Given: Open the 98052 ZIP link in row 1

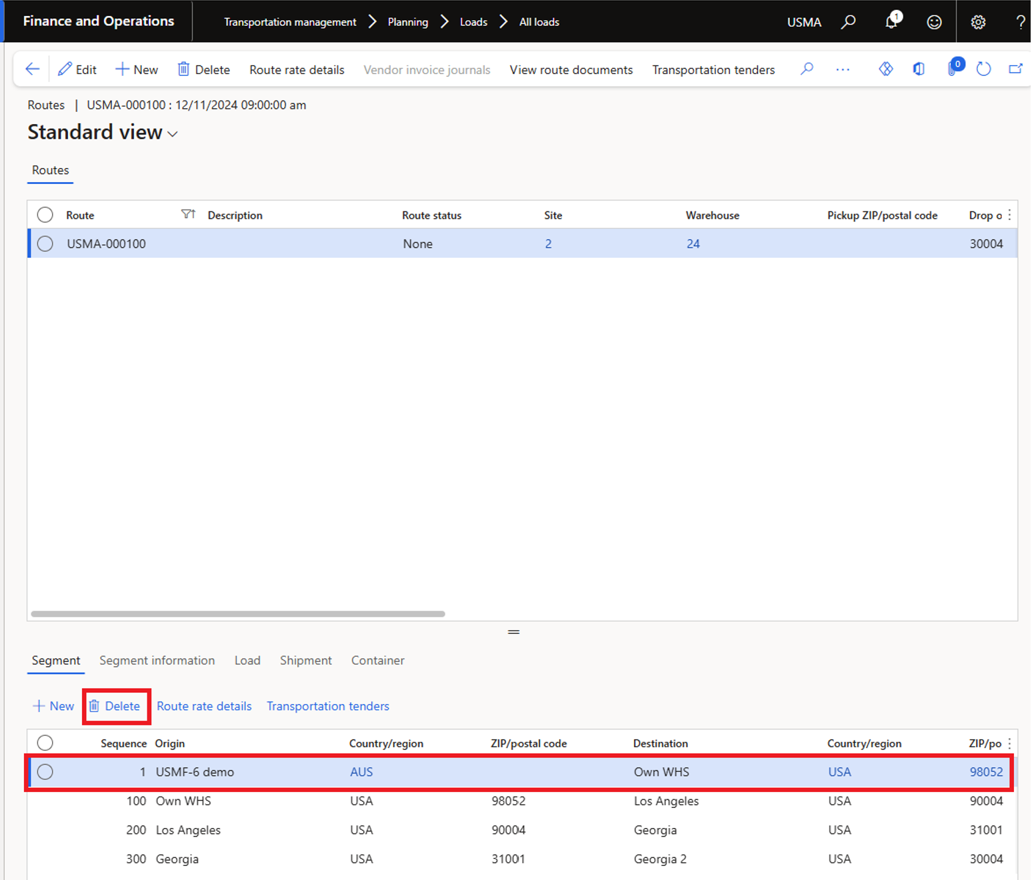Looking at the screenshot, I should pyautogui.click(x=986, y=771).
